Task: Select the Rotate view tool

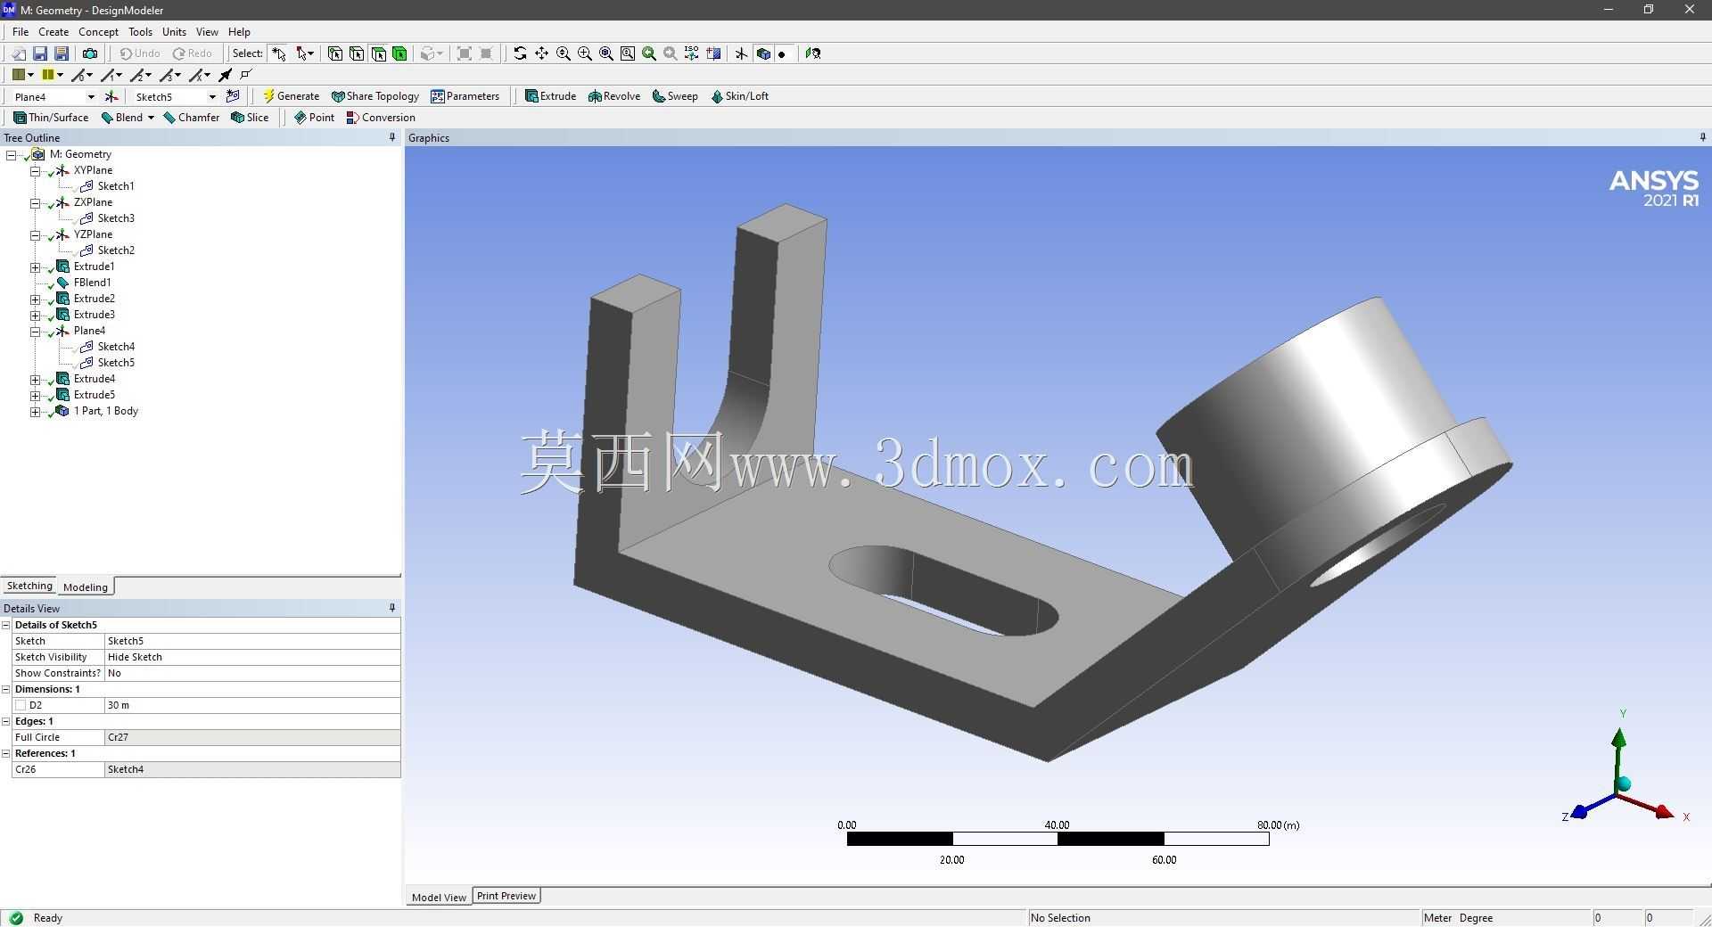Action: click(x=520, y=53)
